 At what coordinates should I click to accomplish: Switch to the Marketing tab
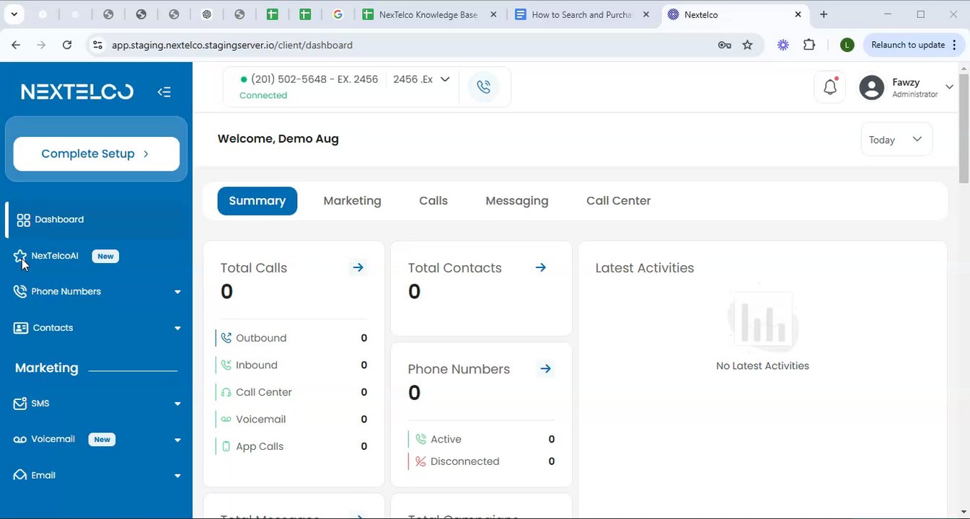click(x=352, y=201)
